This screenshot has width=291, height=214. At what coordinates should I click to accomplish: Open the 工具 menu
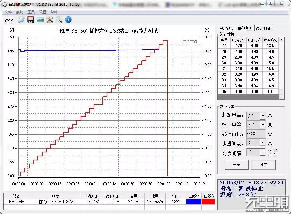(x=31, y=12)
